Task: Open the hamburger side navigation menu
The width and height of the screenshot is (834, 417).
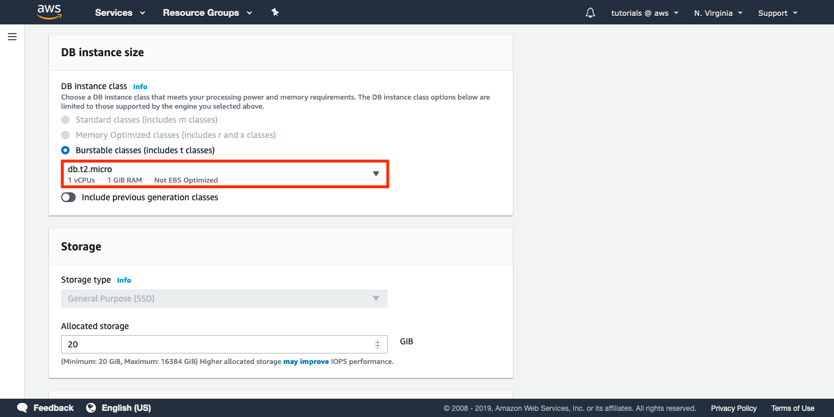Action: pos(12,37)
